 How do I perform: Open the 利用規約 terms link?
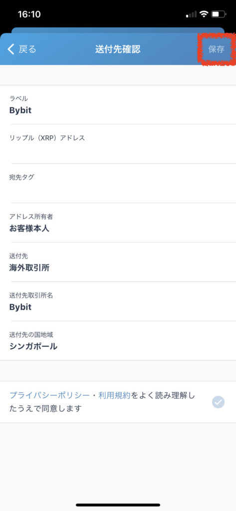(114, 396)
